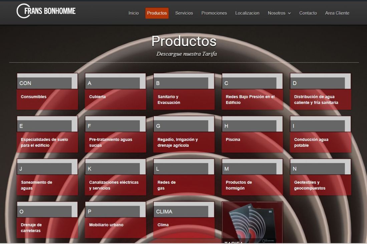Select Sanitario y Evacuación category

184,91
